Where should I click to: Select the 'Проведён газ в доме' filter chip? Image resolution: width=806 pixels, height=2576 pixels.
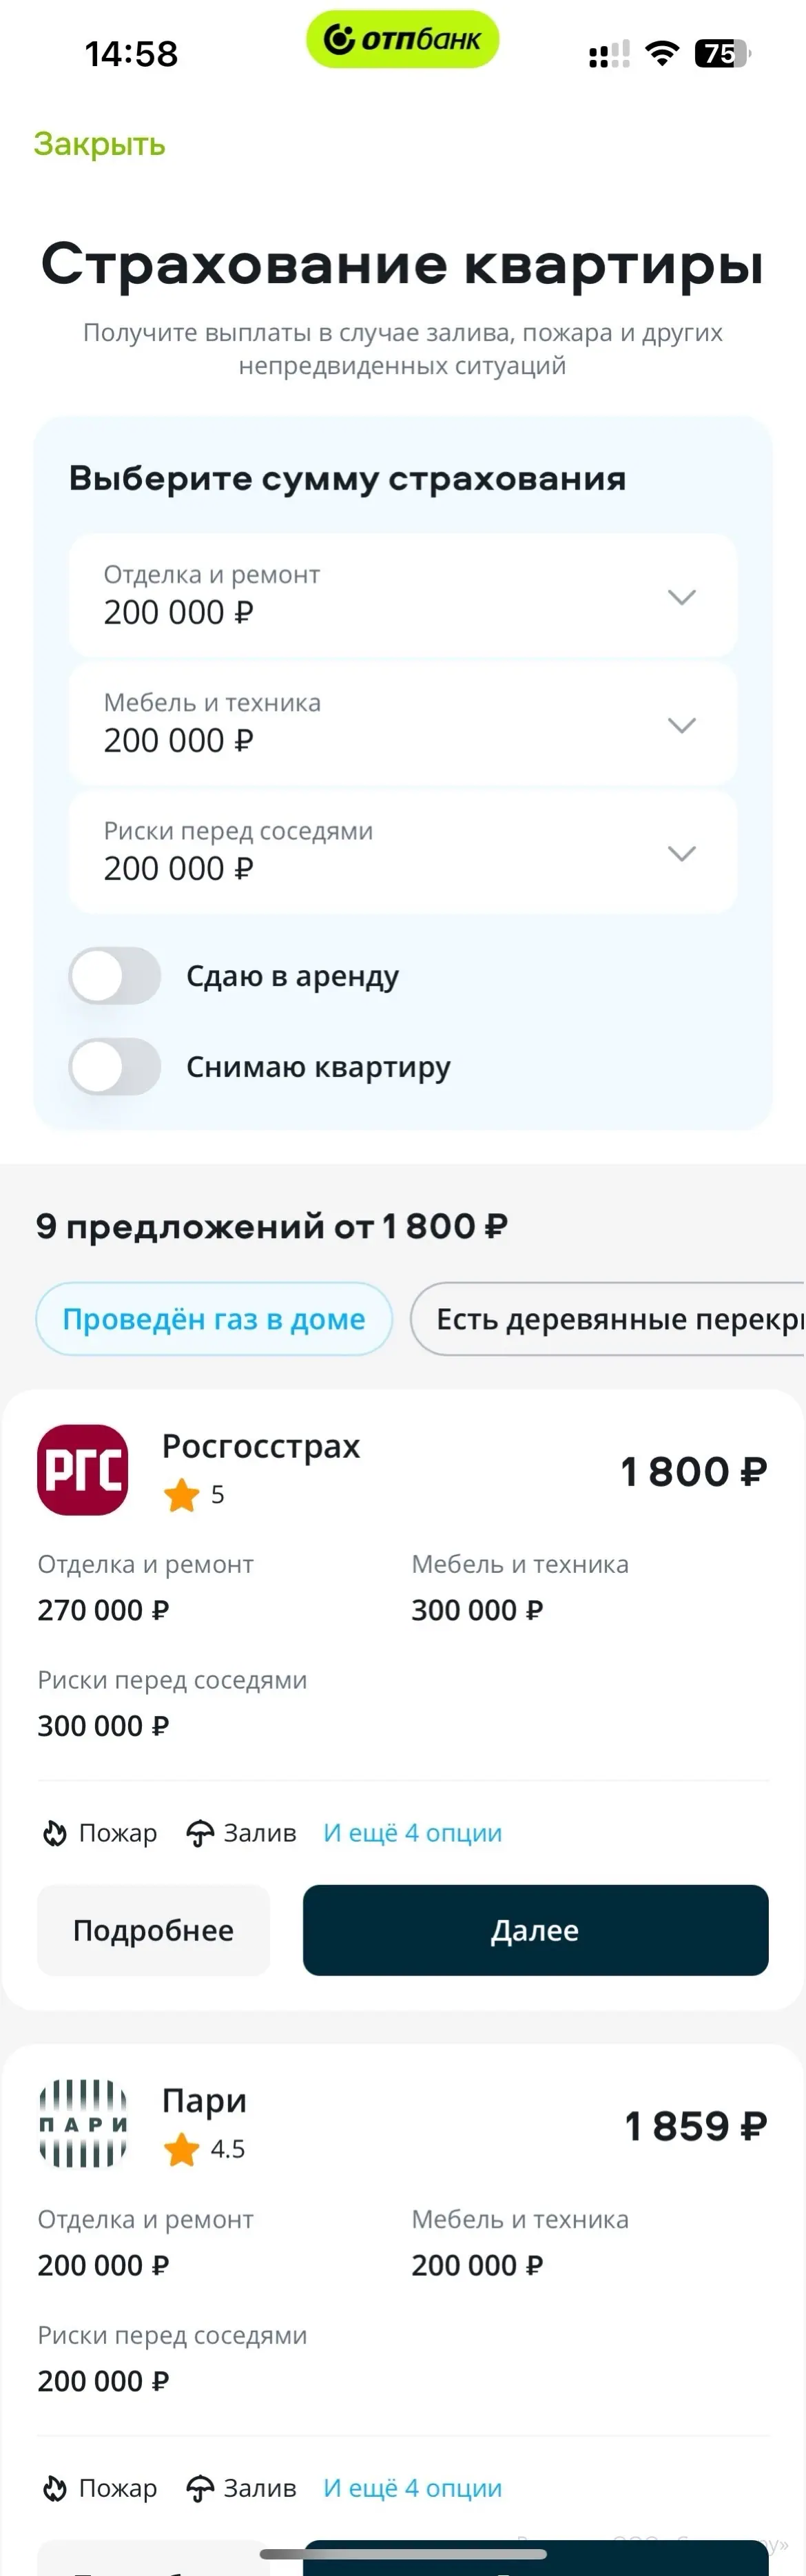tap(214, 1319)
